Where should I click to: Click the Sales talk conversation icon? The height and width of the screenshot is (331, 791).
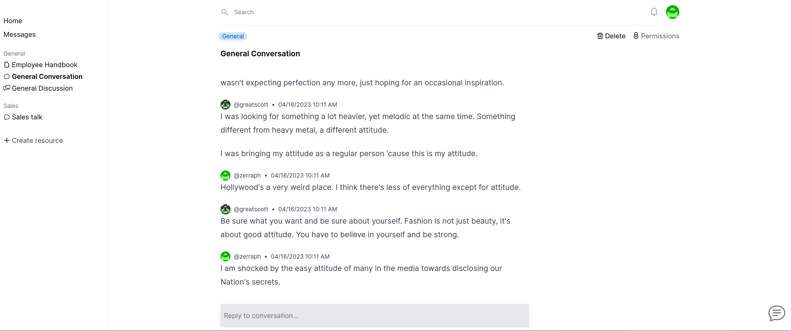[x=7, y=117]
